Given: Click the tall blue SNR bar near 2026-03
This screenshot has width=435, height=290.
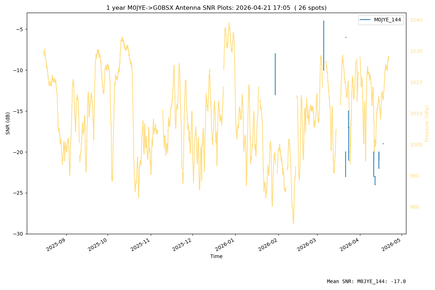Looking at the screenshot, I should (x=324, y=45).
